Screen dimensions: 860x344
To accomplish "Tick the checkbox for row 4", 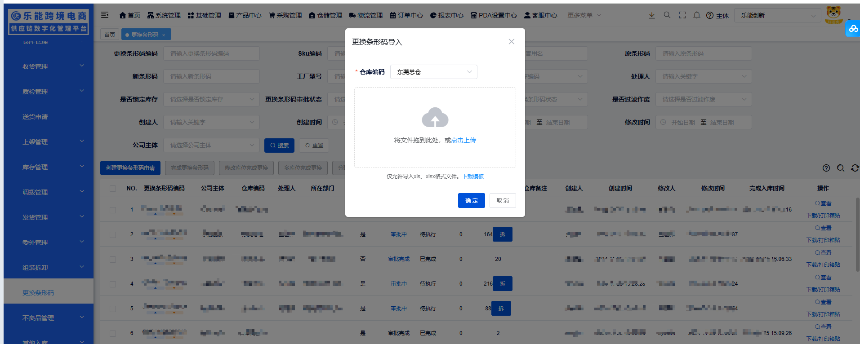I will point(113,284).
